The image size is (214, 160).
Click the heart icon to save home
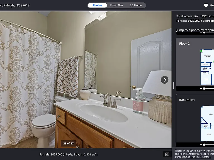[206, 5]
